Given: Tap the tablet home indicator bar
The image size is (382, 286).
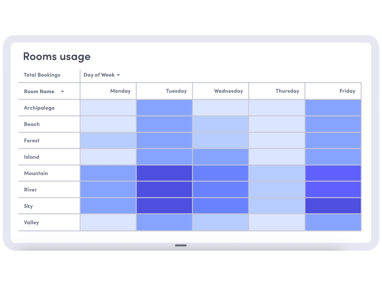Looking at the screenshot, I should click(x=181, y=245).
